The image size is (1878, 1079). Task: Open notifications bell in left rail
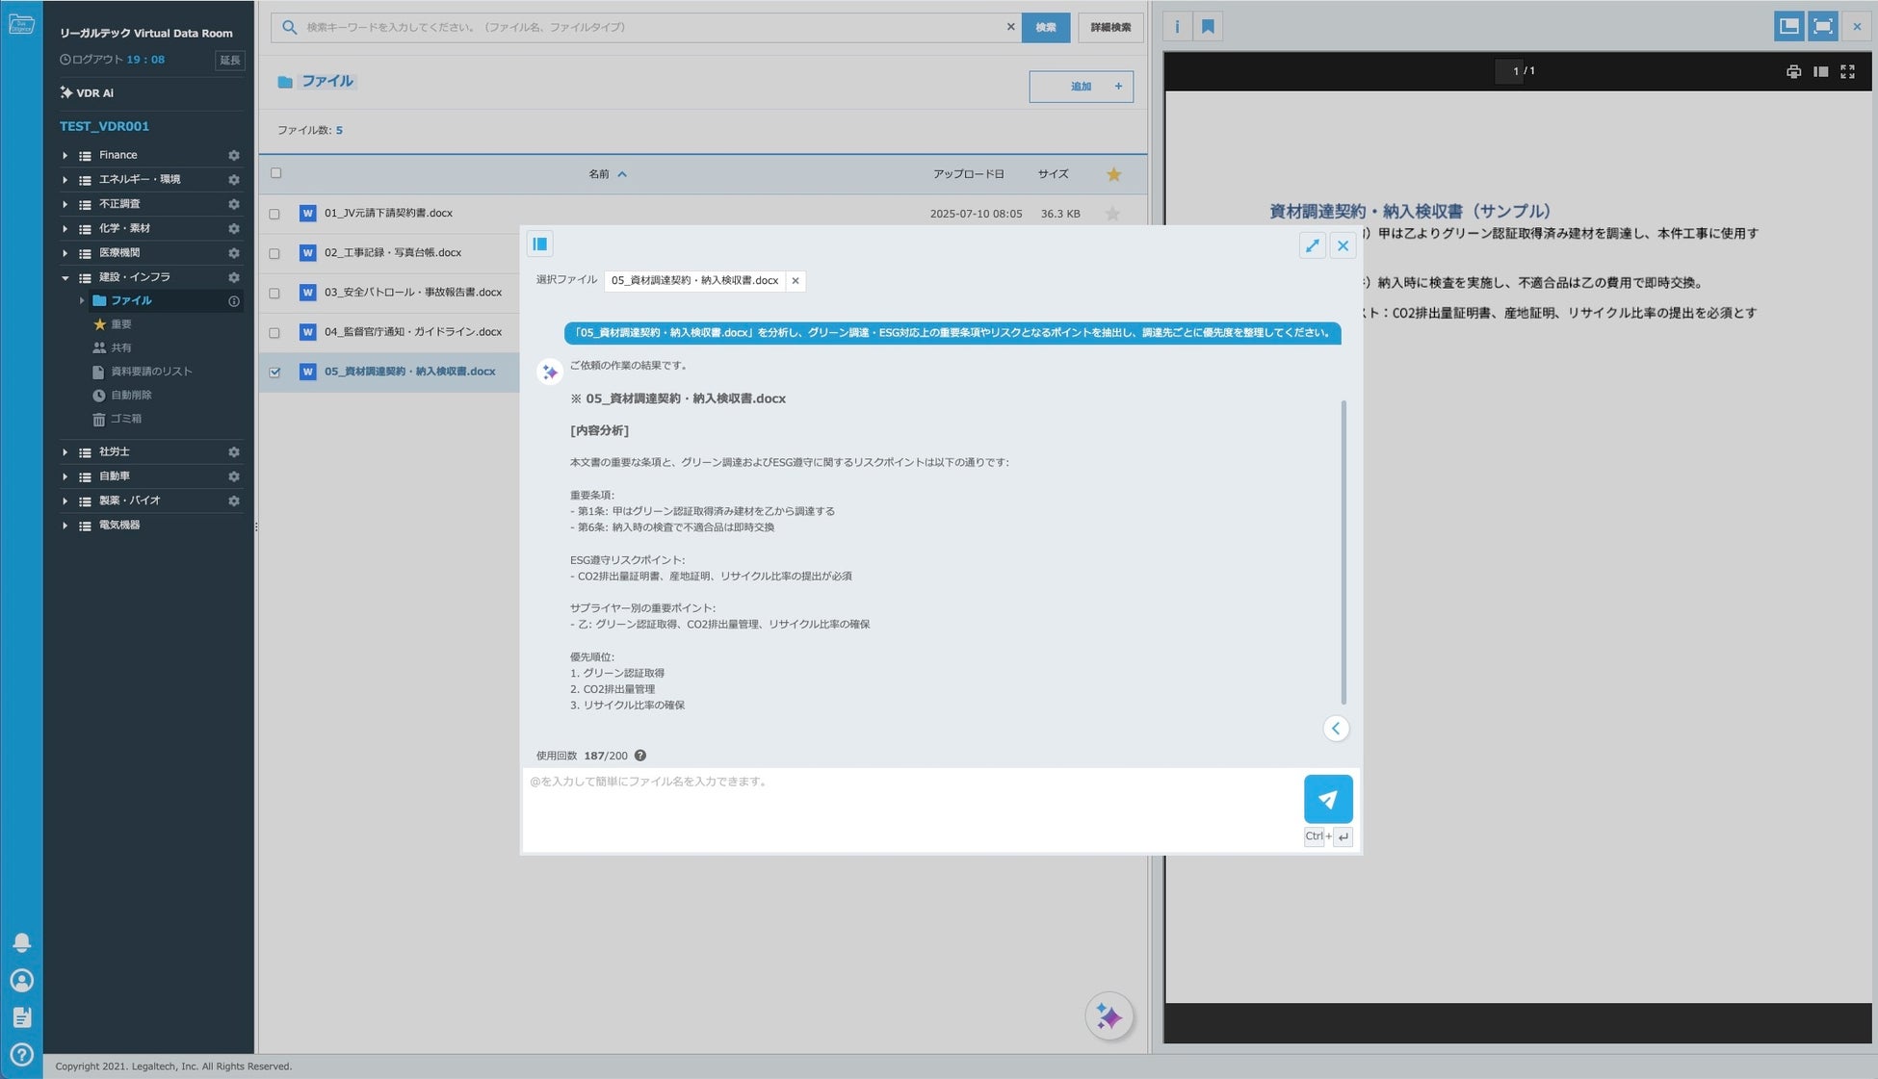click(21, 942)
